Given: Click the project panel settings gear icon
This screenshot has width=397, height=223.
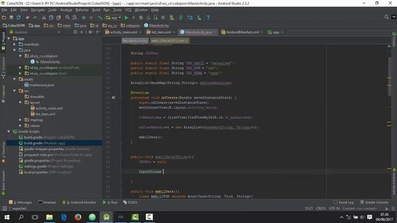Looking at the screenshot, I should 90,32.
